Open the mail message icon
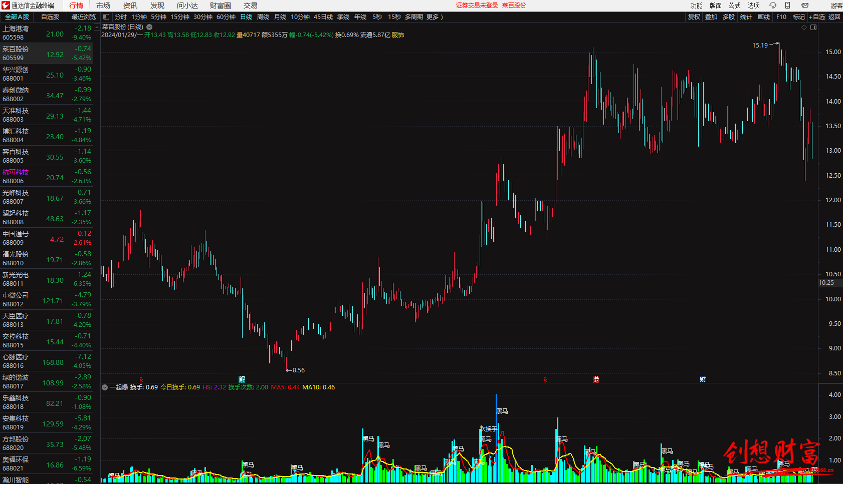Image resolution: width=843 pixels, height=484 pixels. tap(805, 6)
